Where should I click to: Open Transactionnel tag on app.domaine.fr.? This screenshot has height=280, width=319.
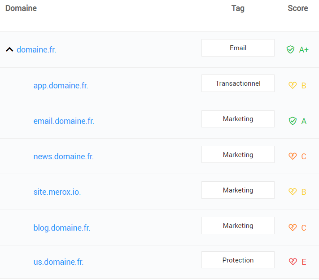[238, 83]
